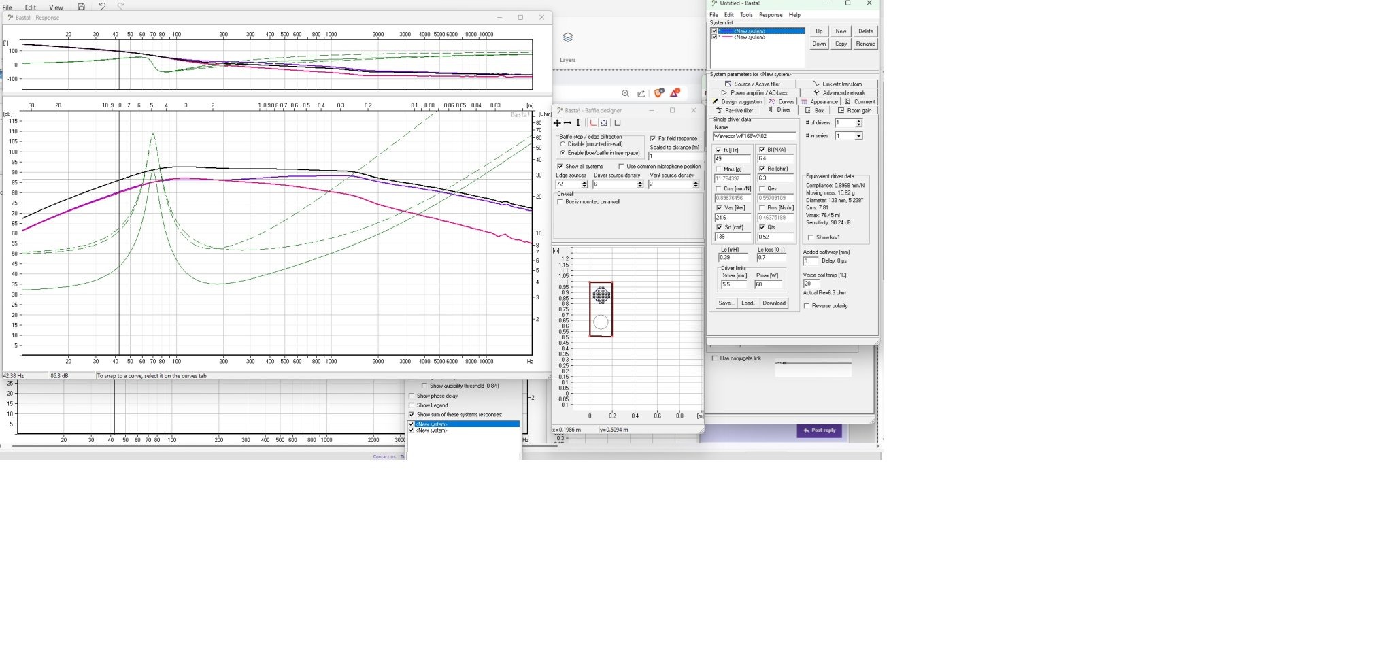Click the New system button
Image resolution: width=1393 pixels, height=659 pixels.
841,31
